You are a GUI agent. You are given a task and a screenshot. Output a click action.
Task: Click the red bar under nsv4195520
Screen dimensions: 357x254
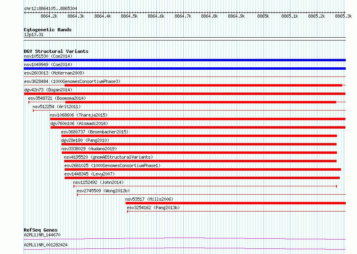click(x=200, y=161)
